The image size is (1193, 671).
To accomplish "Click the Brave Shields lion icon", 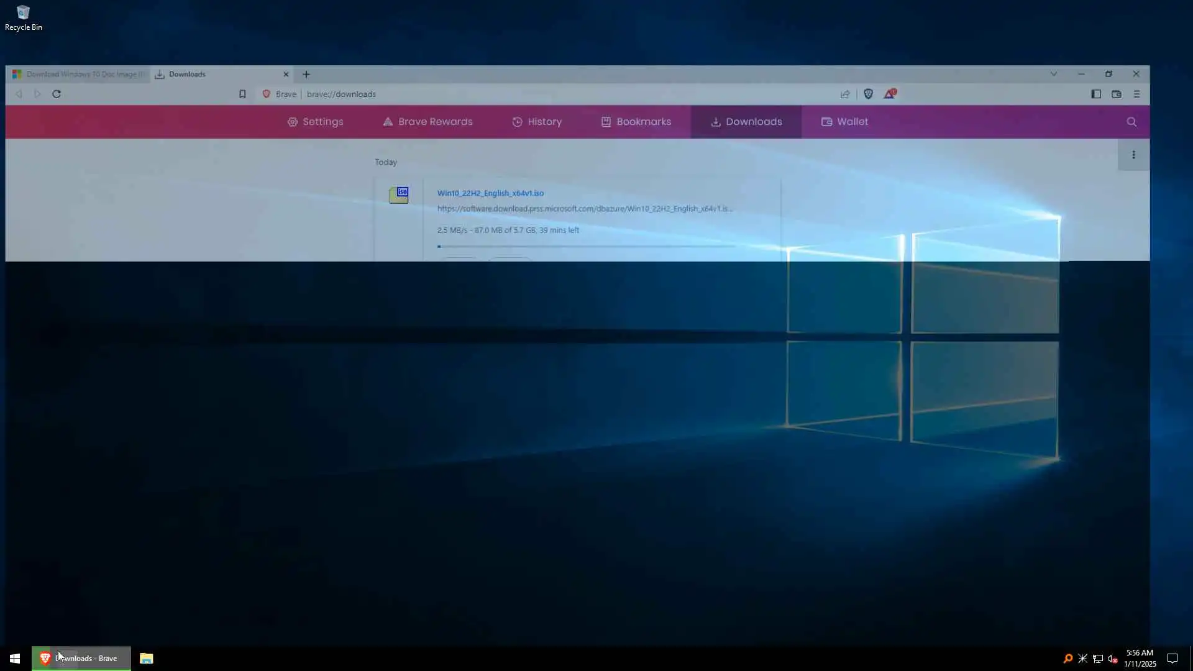I will coord(868,94).
